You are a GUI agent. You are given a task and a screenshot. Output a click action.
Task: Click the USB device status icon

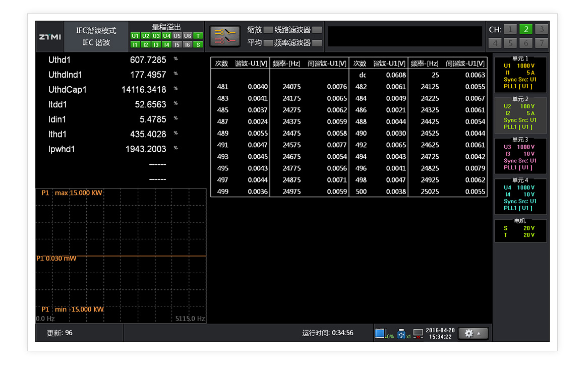401,334
